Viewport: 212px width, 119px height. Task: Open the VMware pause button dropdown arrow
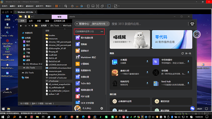[60, 6]
